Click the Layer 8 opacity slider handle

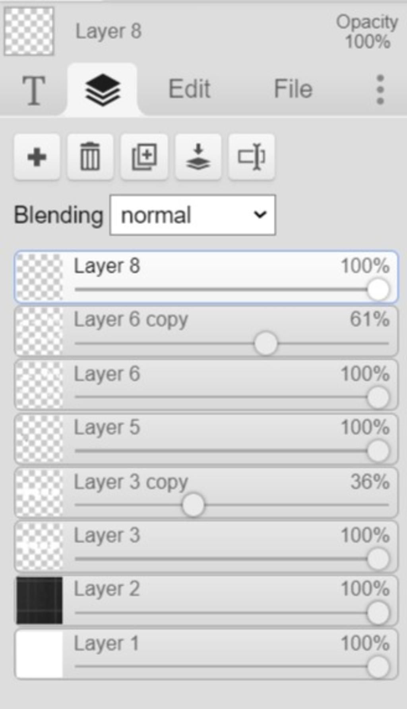(378, 289)
